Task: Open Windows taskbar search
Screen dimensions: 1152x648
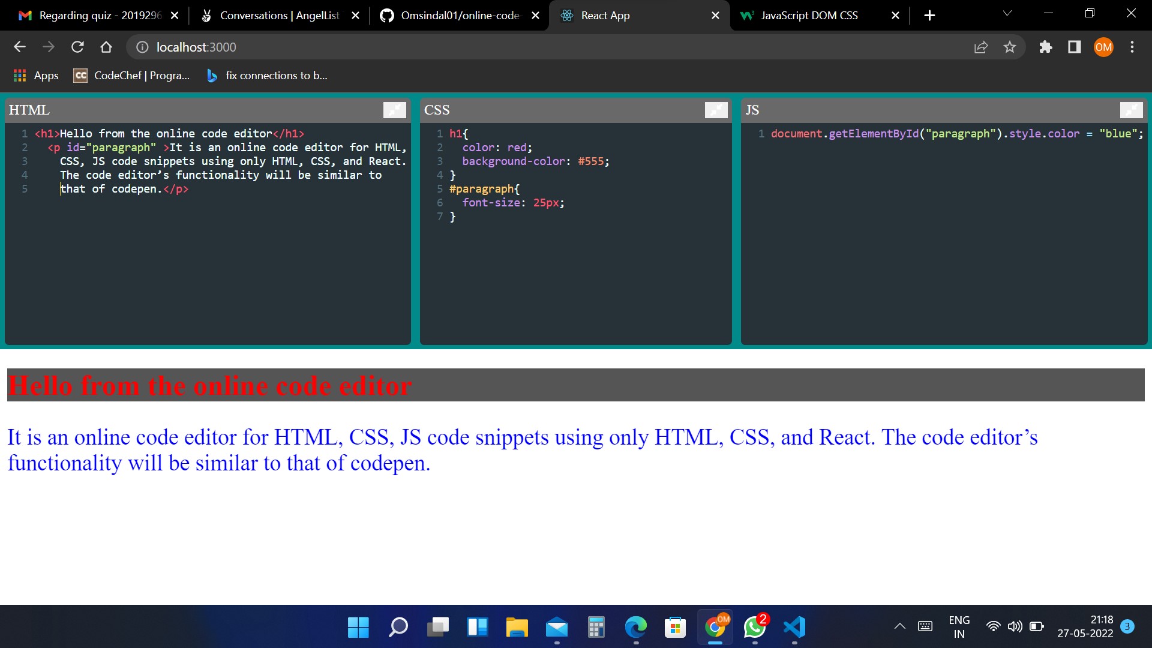Action: (398, 627)
